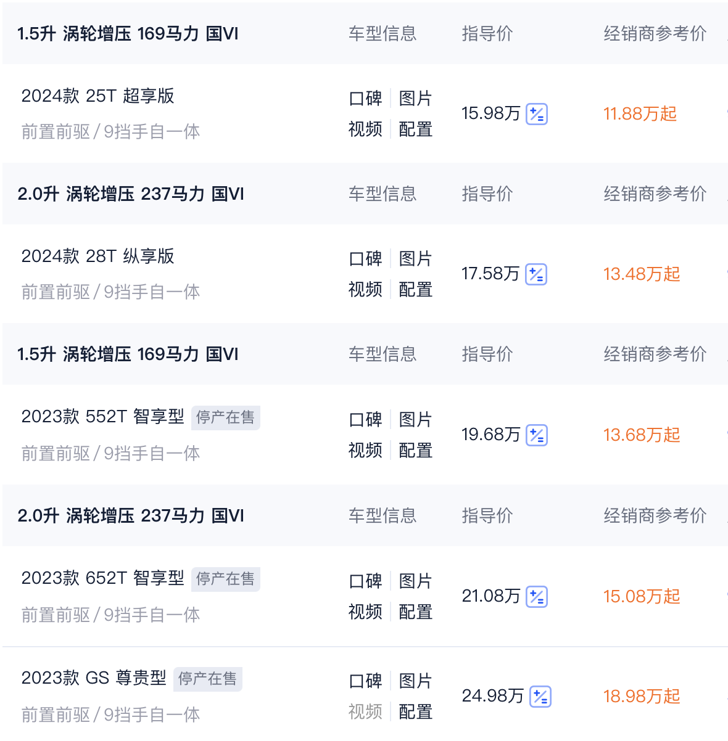This screenshot has width=728, height=741.
Task: Open price calculator for 21.08万 model
Action: click(x=536, y=597)
